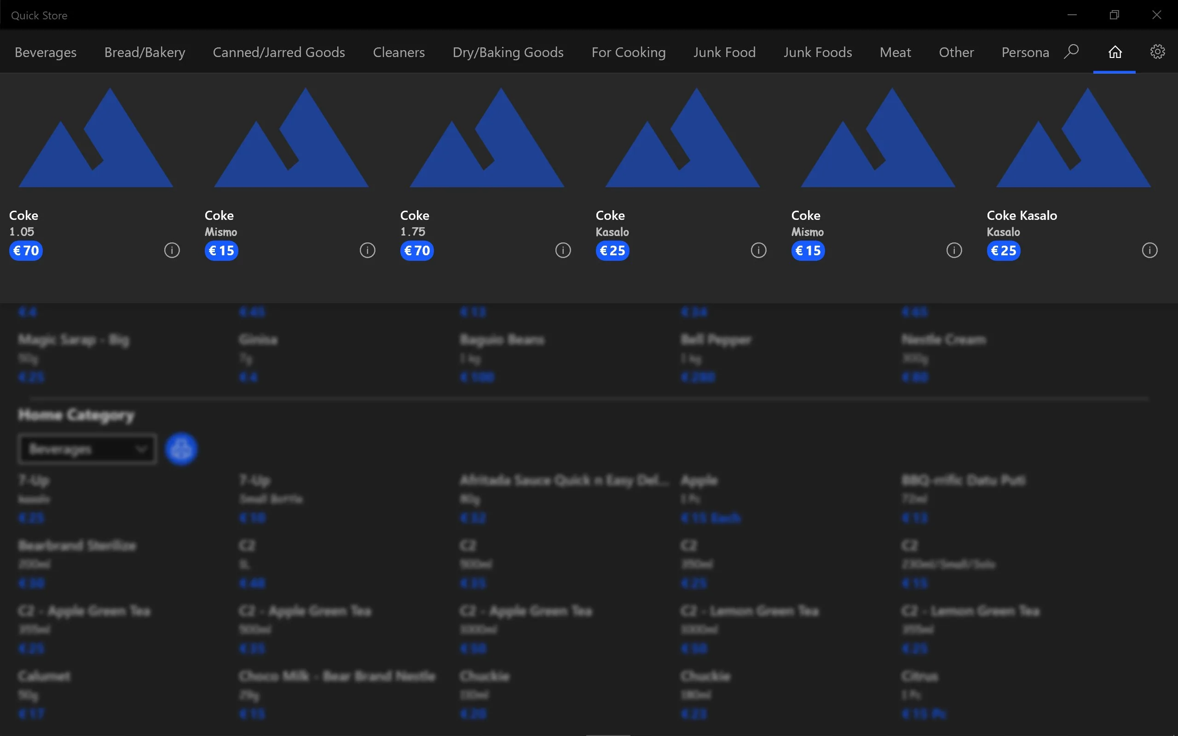Open the Canned/Jarred Goods tab
The width and height of the screenshot is (1178, 736).
click(x=279, y=52)
